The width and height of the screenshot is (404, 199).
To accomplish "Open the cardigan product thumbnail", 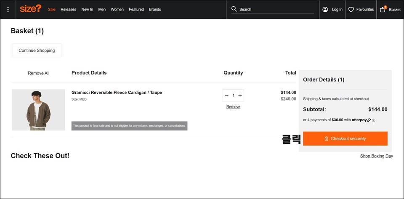I will (38, 110).
